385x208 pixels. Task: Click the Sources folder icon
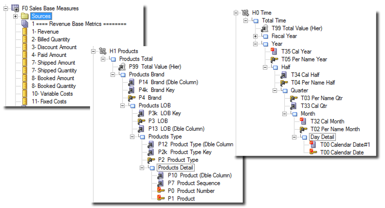click(25, 16)
